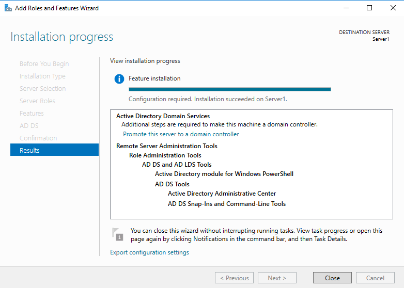Select the Results step in the sidebar
Viewport: 404px width, 288px height.
click(x=54, y=150)
